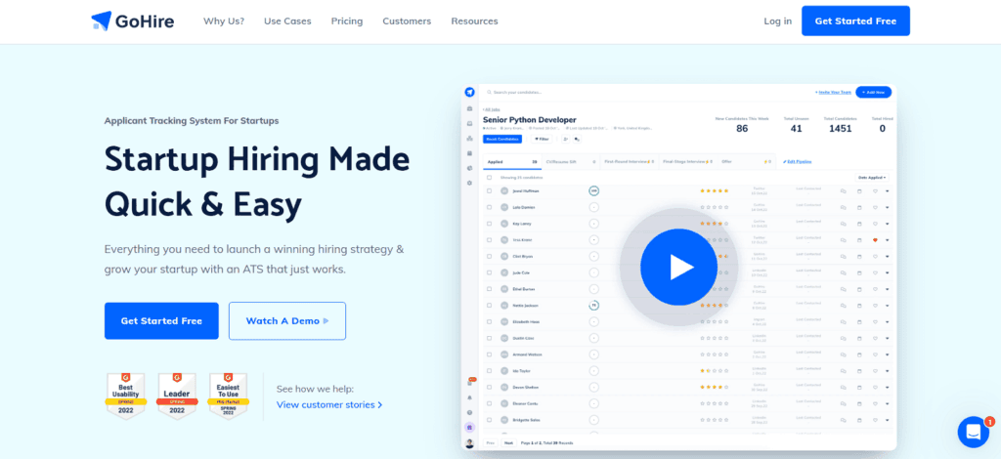Follow the View customer stories link
This screenshot has height=459, width=1001.
point(328,404)
